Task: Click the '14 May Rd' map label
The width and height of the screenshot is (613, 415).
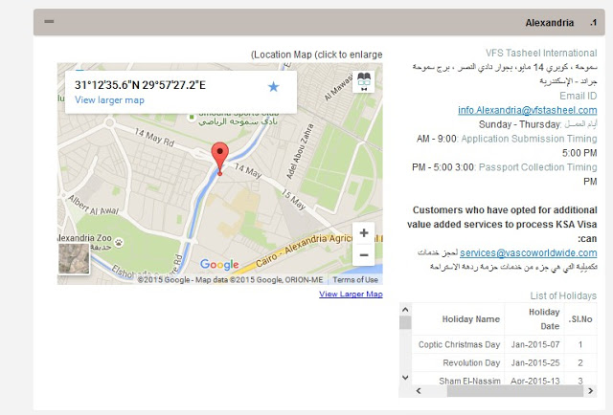Action: (x=154, y=138)
